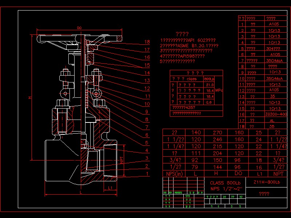
Task: Select callout number 6 beside the valve drawing
Action: pos(147,135)
